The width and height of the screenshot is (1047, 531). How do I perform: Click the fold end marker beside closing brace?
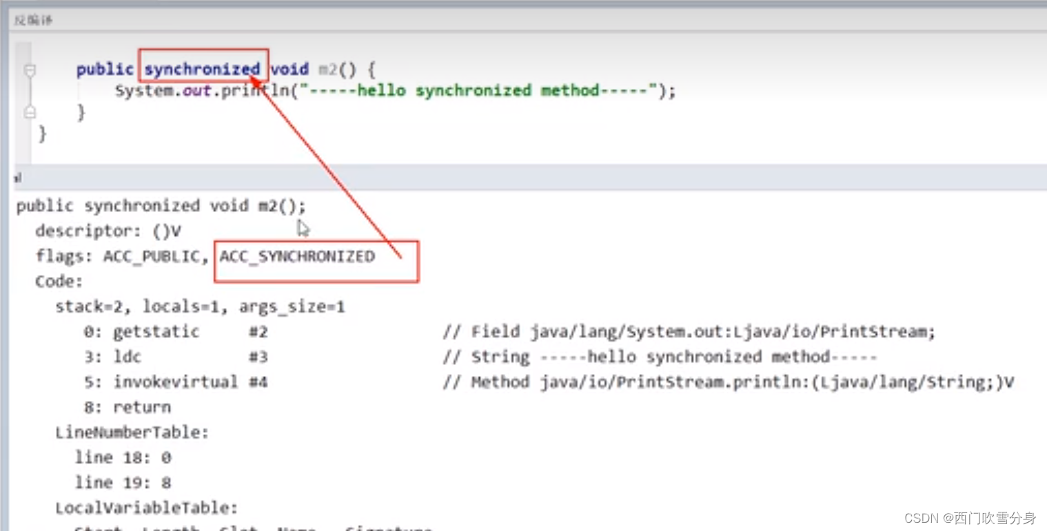[30, 112]
